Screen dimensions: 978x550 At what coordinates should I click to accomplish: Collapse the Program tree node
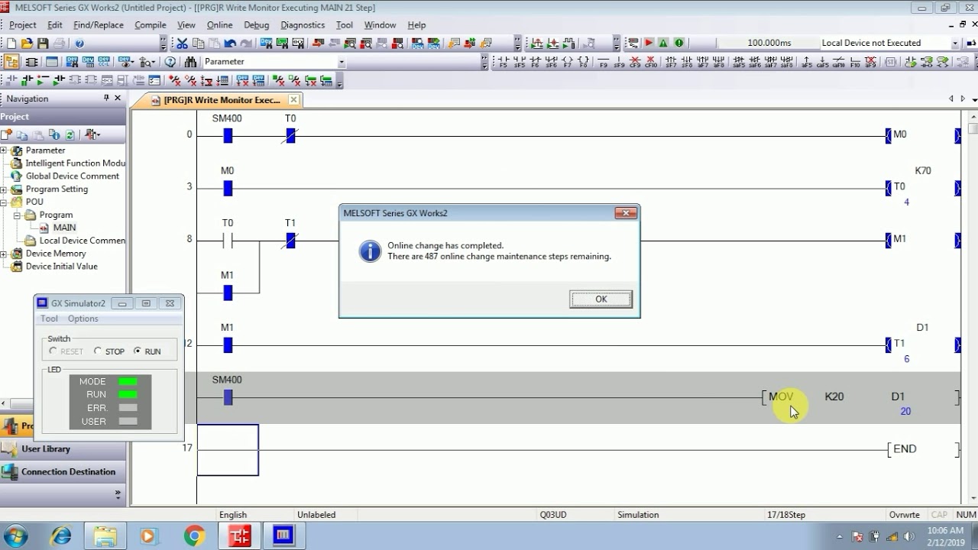click(17, 215)
